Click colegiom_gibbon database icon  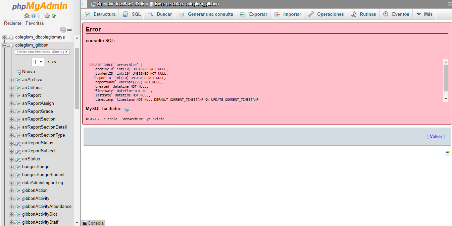tap(11, 45)
